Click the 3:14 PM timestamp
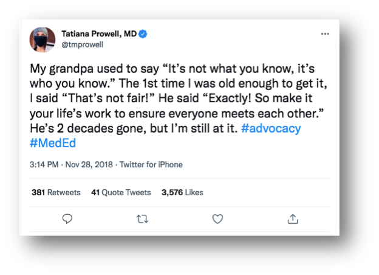This screenshot has width=379, height=275. (x=44, y=165)
